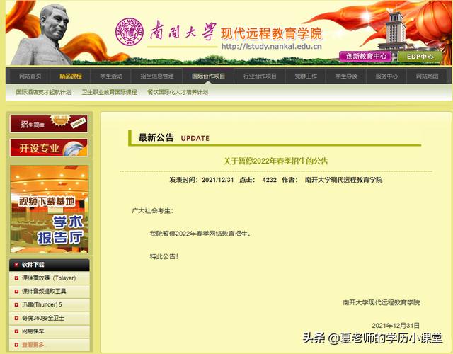Image resolution: width=453 pixels, height=354 pixels.
Task: Click red bullet icon beside 奇虎360安全卫士
Action: pos(16,318)
